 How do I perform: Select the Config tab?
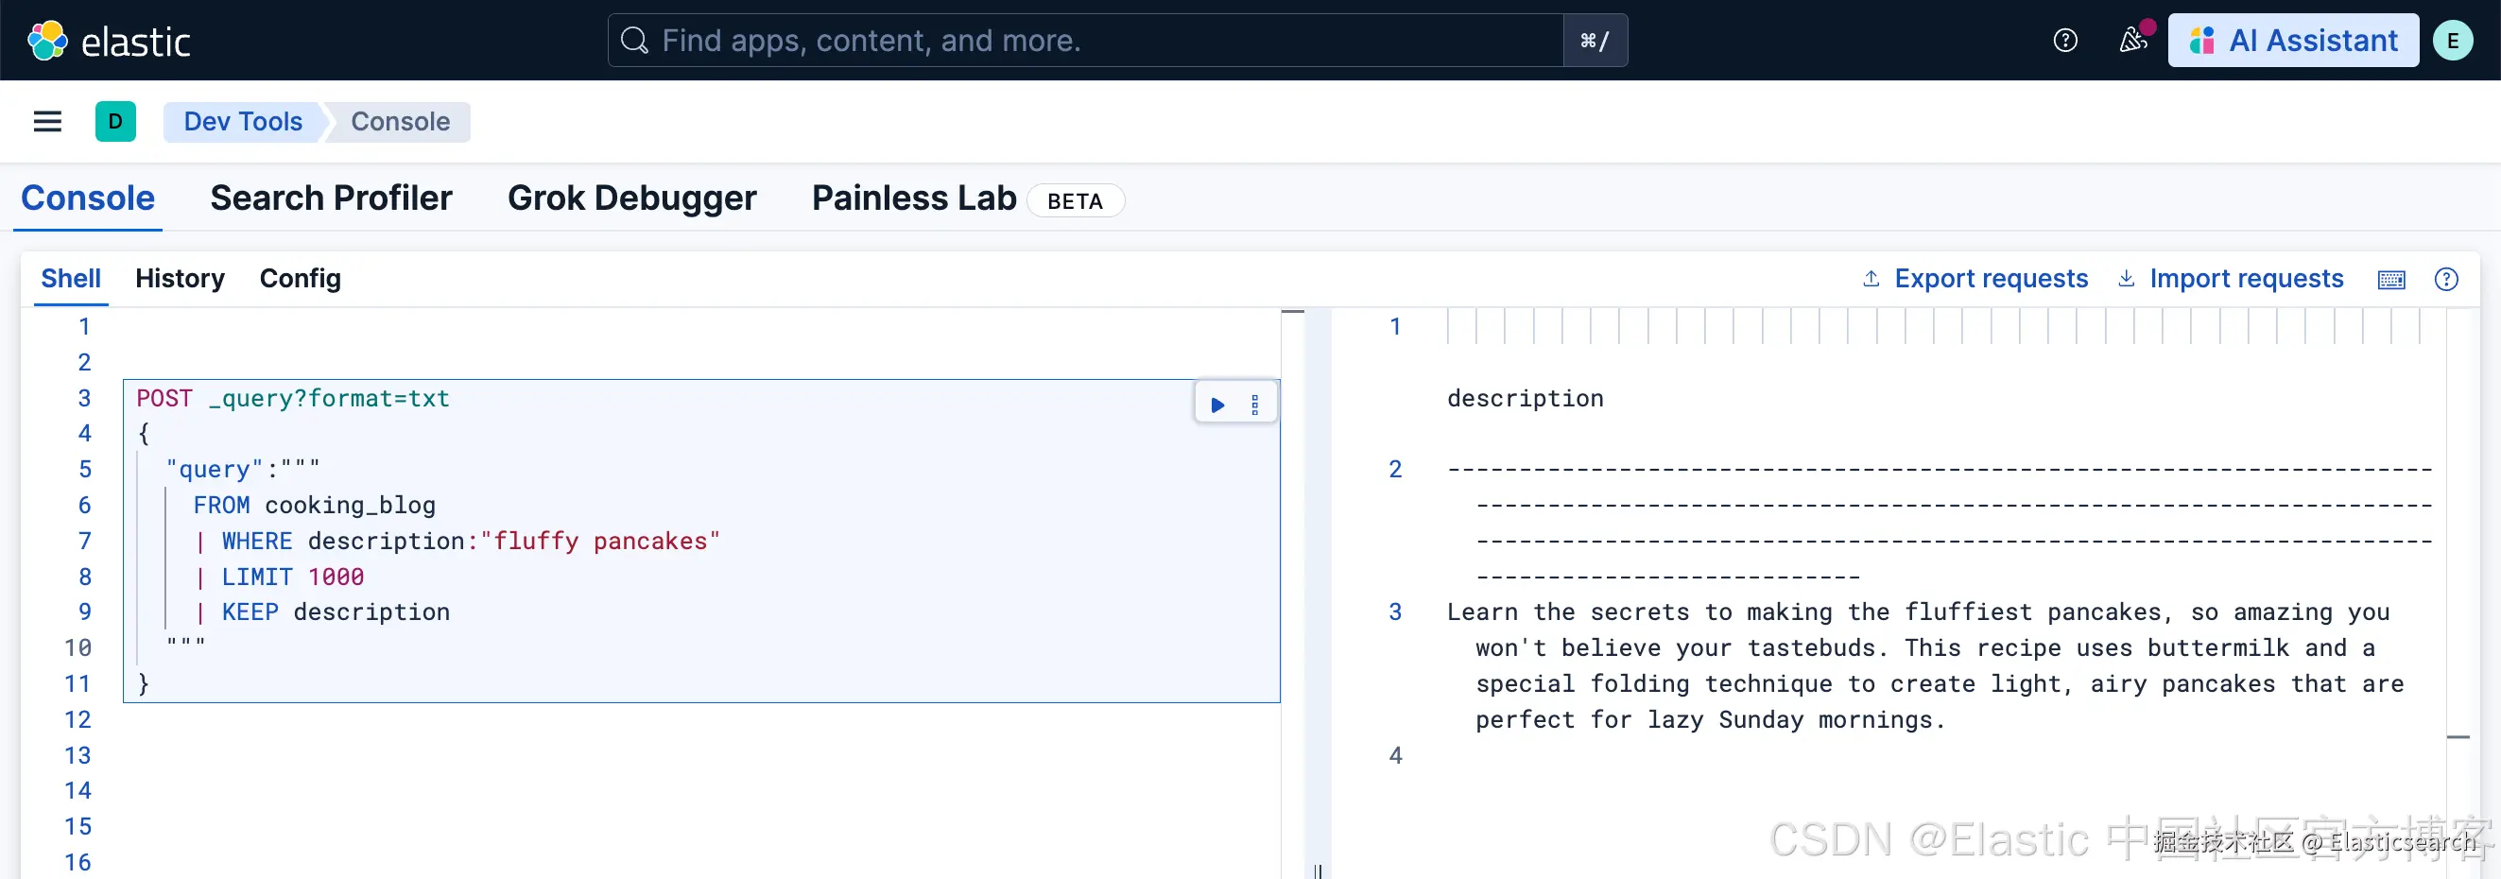(x=300, y=279)
